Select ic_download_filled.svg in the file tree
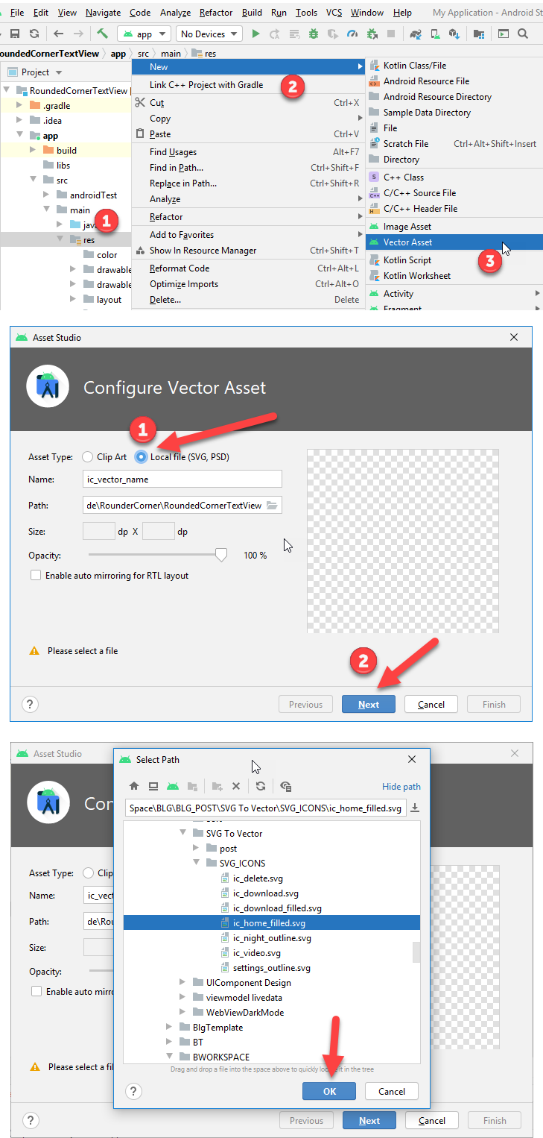543x1138 pixels. point(277,908)
